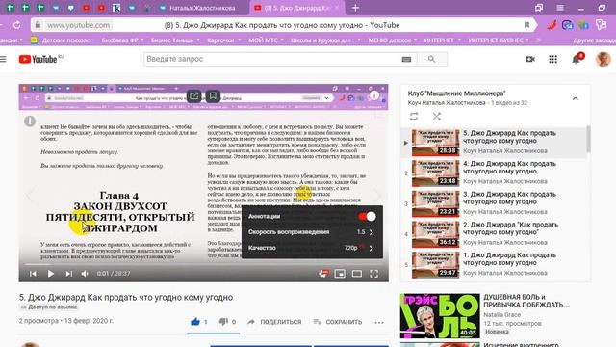Image resolution: width=616 pixels, height=347 pixels.
Task: Switch to theater mode
Action: pos(357,274)
